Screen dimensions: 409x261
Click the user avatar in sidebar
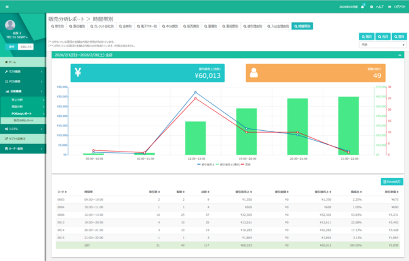coord(10,26)
